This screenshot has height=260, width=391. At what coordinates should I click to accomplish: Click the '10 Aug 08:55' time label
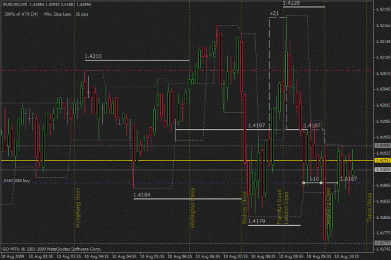pos(292,256)
